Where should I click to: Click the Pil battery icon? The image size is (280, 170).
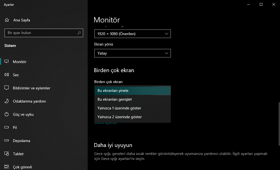click(7, 127)
